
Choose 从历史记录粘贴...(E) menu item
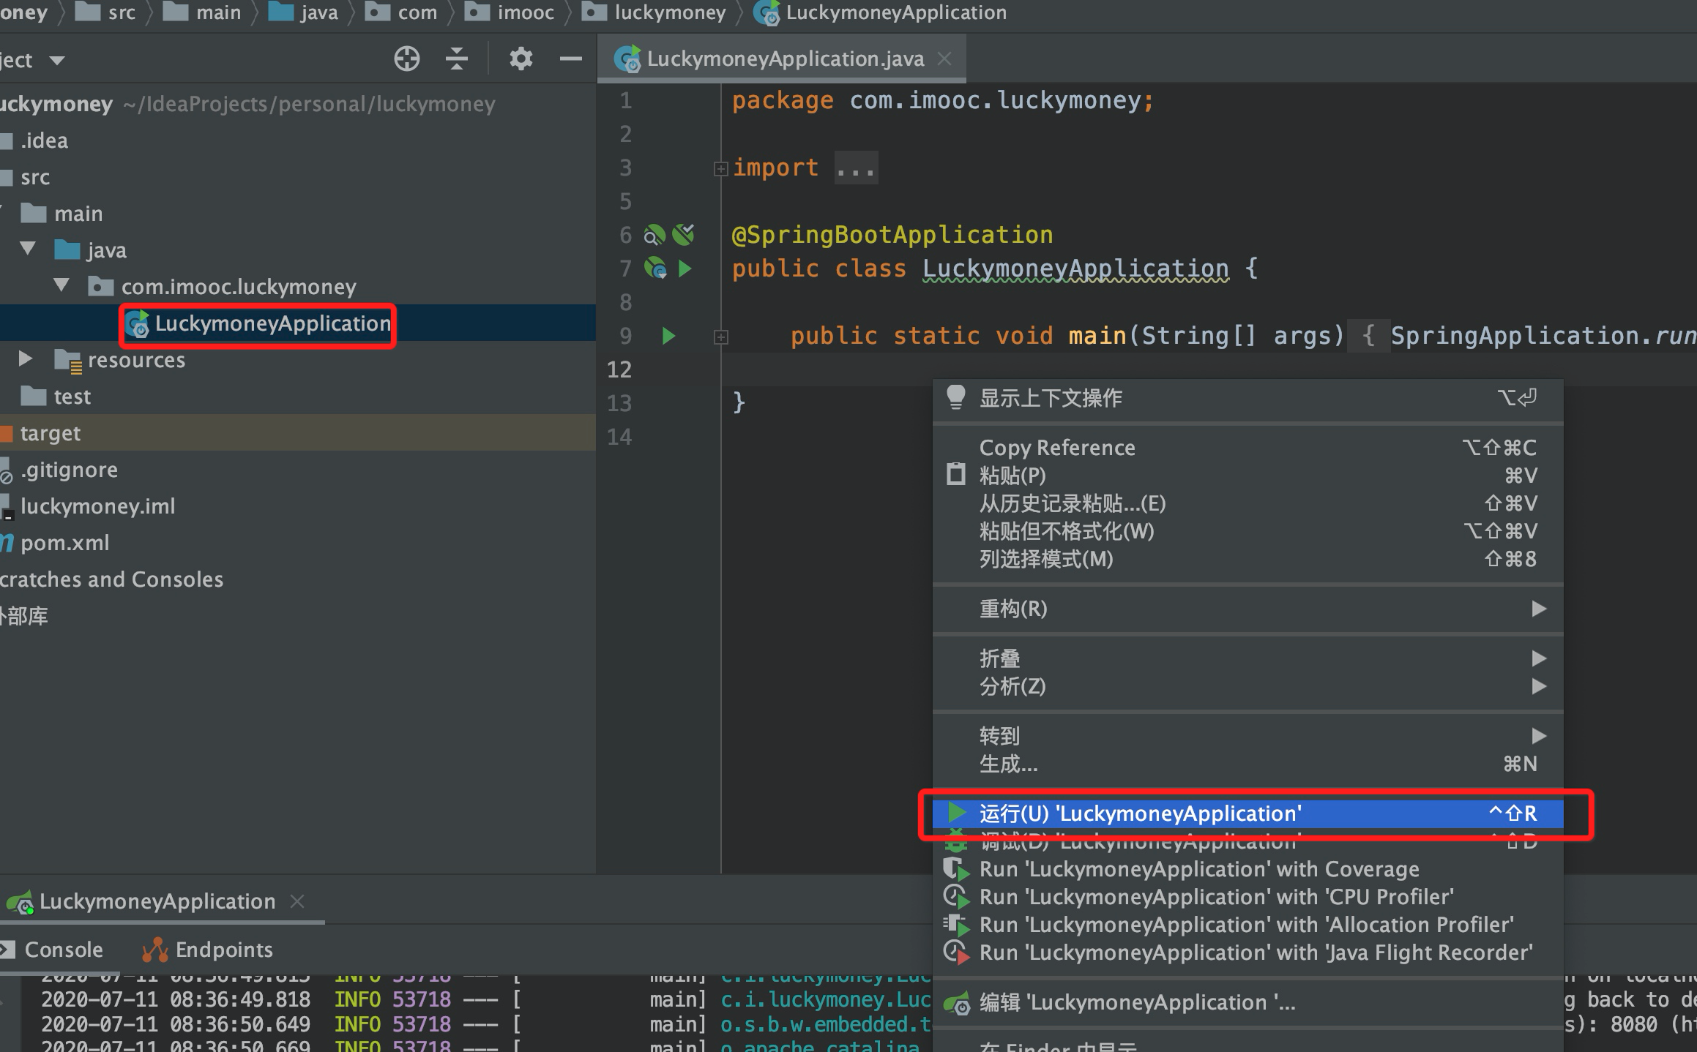pos(1248,503)
